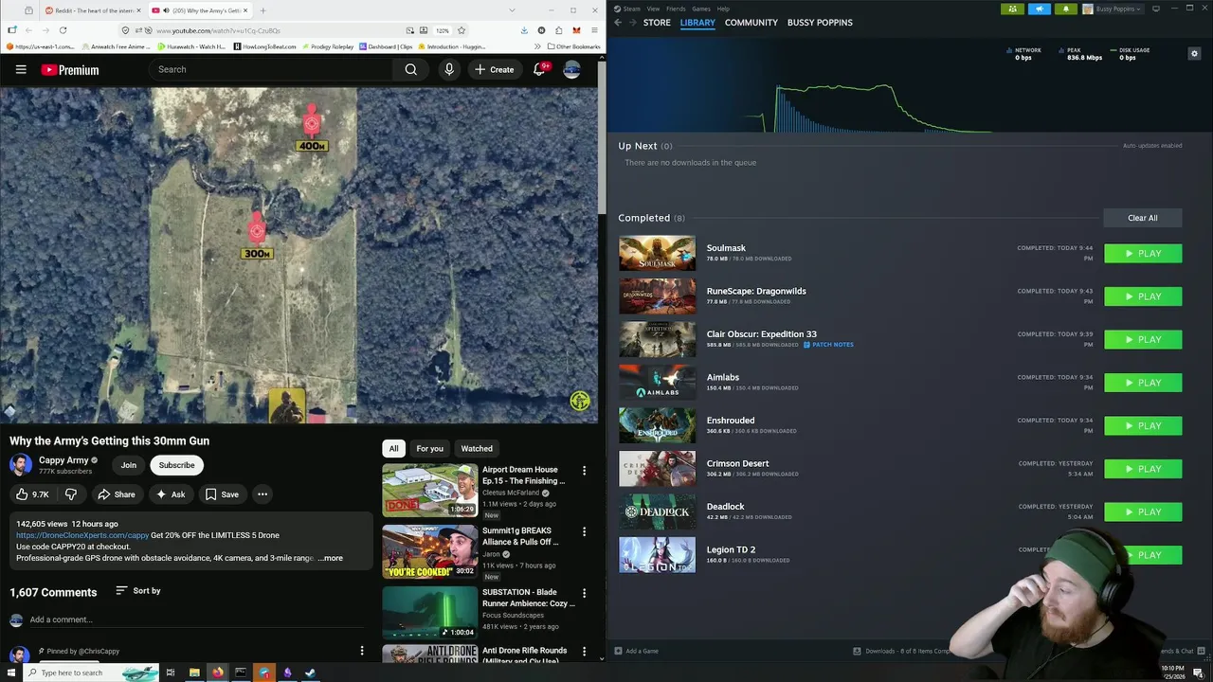
Task: Open the DroneCloneXperts.com/cappy link
Action: 82,535
